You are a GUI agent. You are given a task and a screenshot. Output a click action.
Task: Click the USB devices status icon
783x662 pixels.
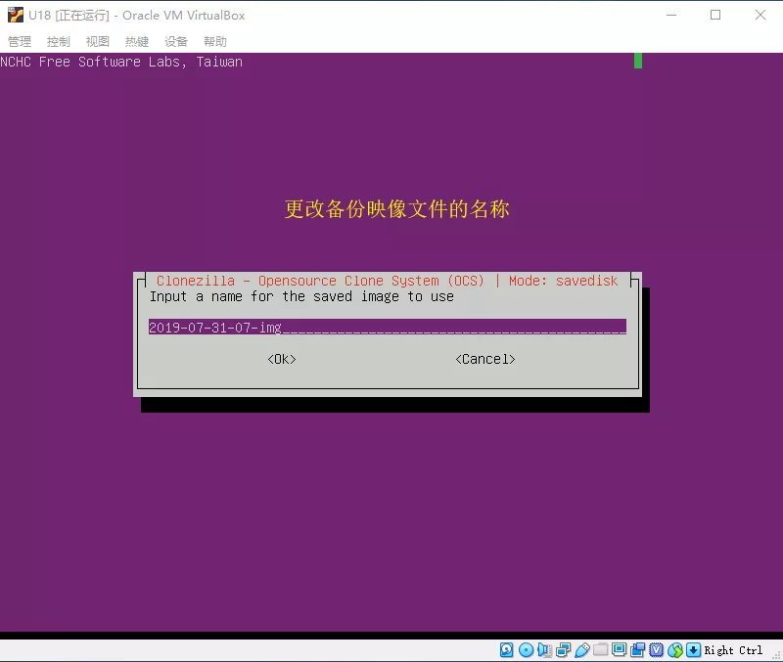pyautogui.click(x=582, y=650)
